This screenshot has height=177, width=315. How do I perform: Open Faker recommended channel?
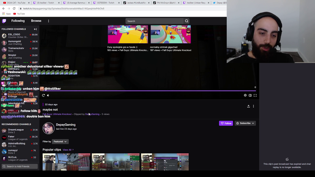click(x=20, y=138)
